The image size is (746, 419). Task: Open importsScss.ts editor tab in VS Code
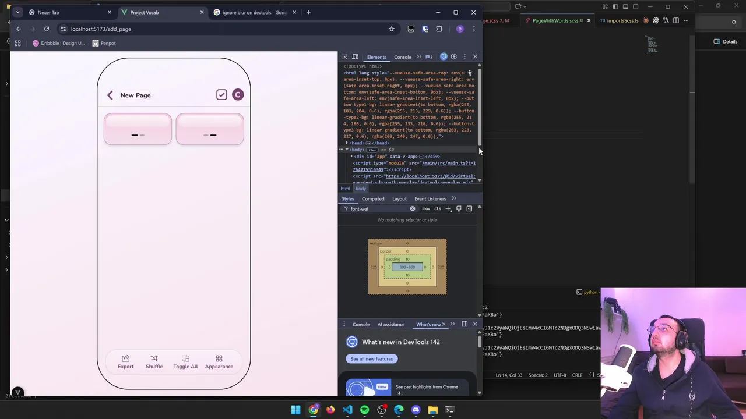pyautogui.click(x=619, y=20)
